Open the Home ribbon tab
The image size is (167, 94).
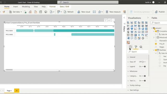[x=7, y=7]
